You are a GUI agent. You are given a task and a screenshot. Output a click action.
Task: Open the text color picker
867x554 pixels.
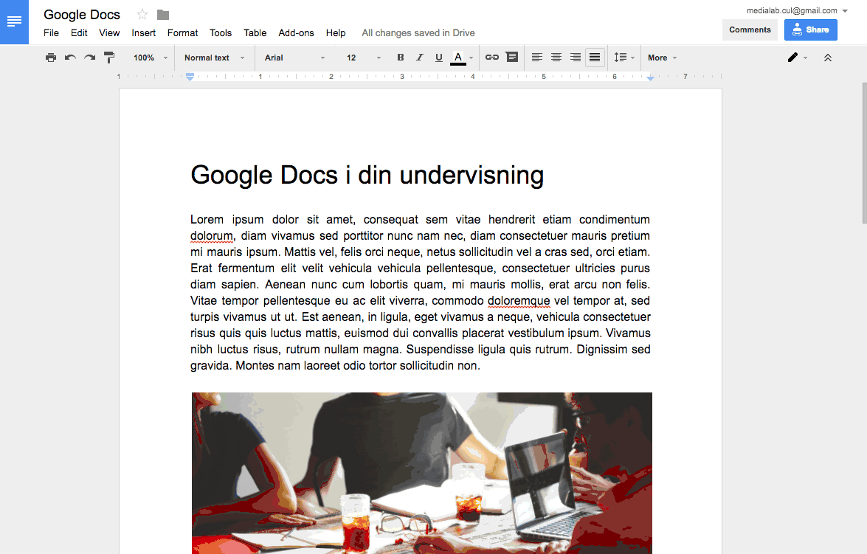(x=458, y=58)
